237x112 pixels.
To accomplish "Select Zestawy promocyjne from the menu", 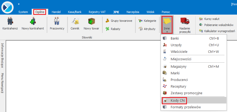I will coord(194,93).
